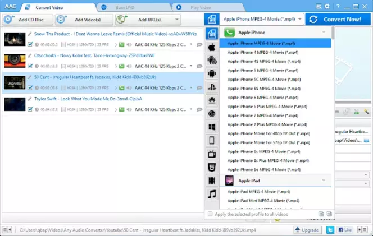373x236 pixels.
Task: Edit title pencil for Taylor Swift video
Action: pos(30,99)
